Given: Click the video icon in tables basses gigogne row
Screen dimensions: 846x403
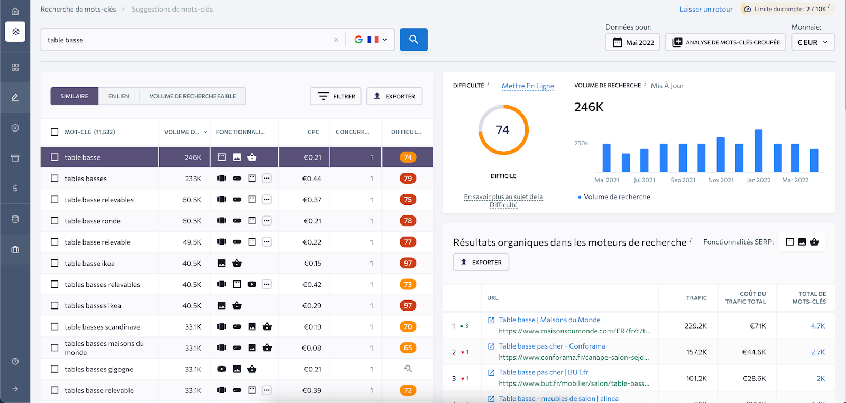Looking at the screenshot, I should click(x=222, y=369).
